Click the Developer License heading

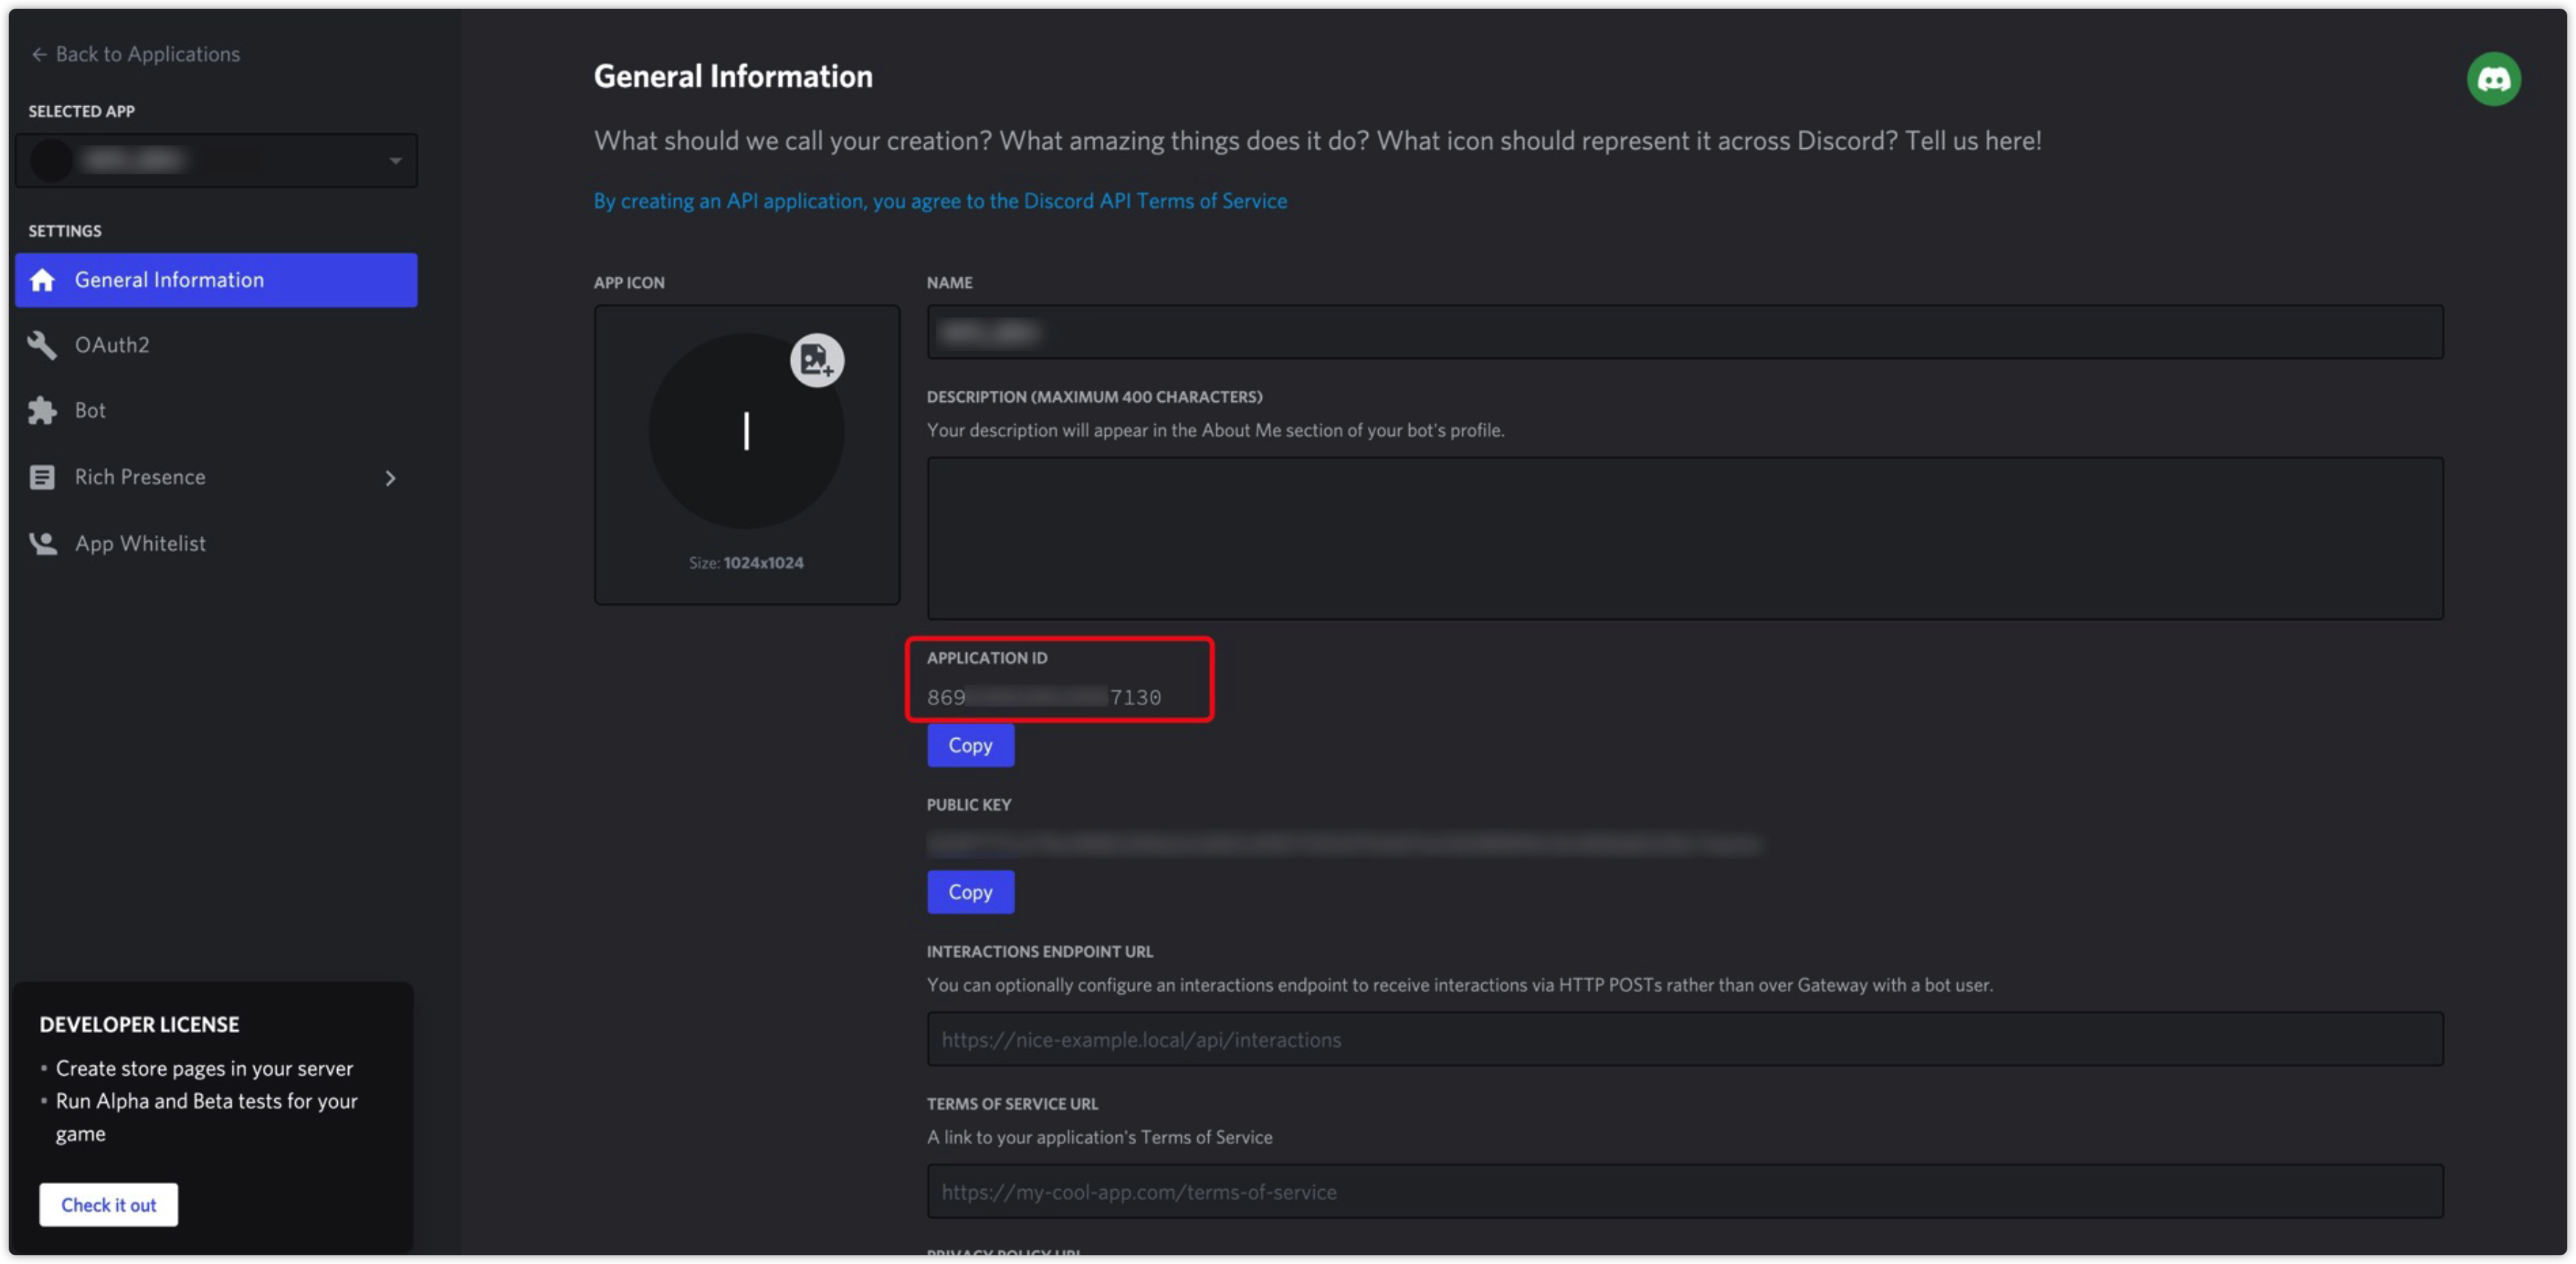pyautogui.click(x=140, y=1024)
